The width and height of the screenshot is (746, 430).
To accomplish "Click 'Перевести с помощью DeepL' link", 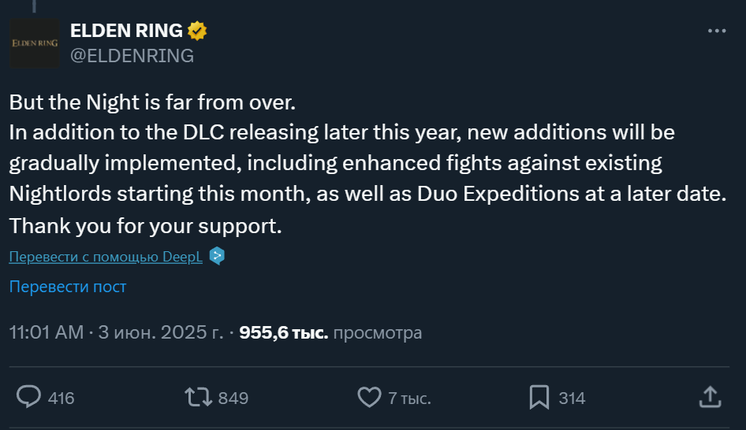I will (106, 257).
